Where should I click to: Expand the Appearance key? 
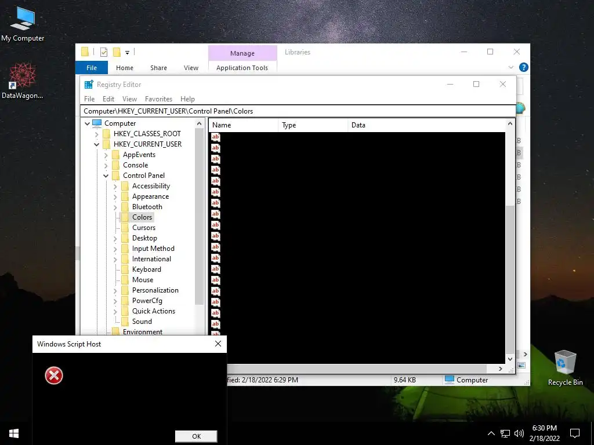pyautogui.click(x=115, y=197)
